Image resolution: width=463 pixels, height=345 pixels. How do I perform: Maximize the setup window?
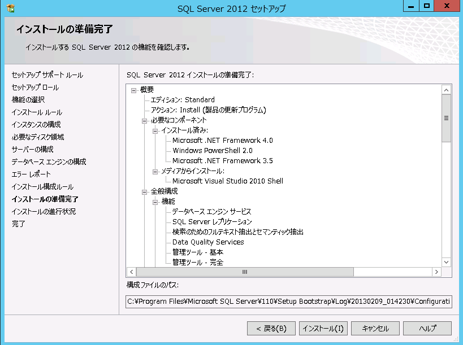pyautogui.click(x=427, y=6)
